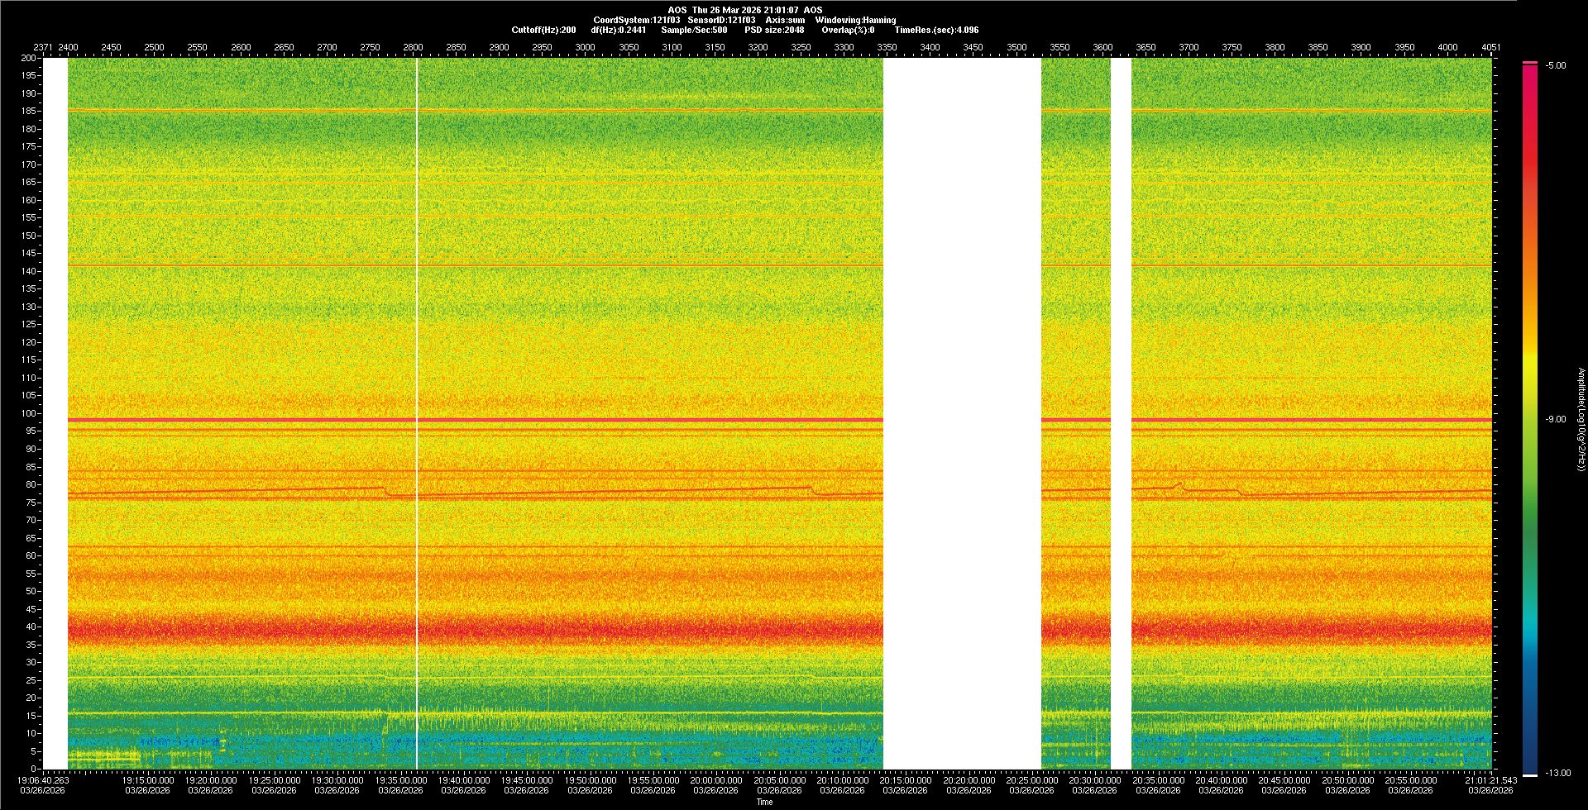
Task: Click the 4051 label on the top axis
Action: [x=1490, y=47]
